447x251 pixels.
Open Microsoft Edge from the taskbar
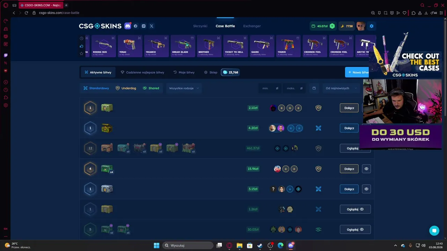(280, 245)
